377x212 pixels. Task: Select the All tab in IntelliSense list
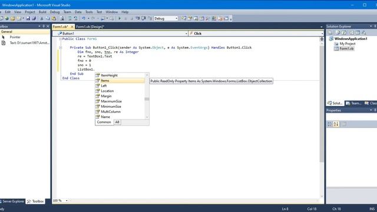pyautogui.click(x=117, y=122)
